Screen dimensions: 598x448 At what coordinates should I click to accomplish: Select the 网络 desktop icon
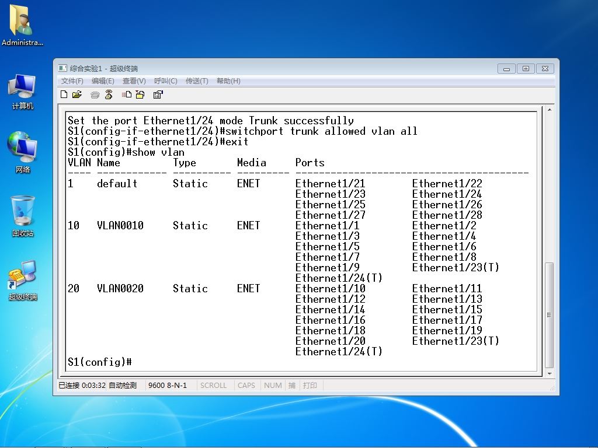23,152
